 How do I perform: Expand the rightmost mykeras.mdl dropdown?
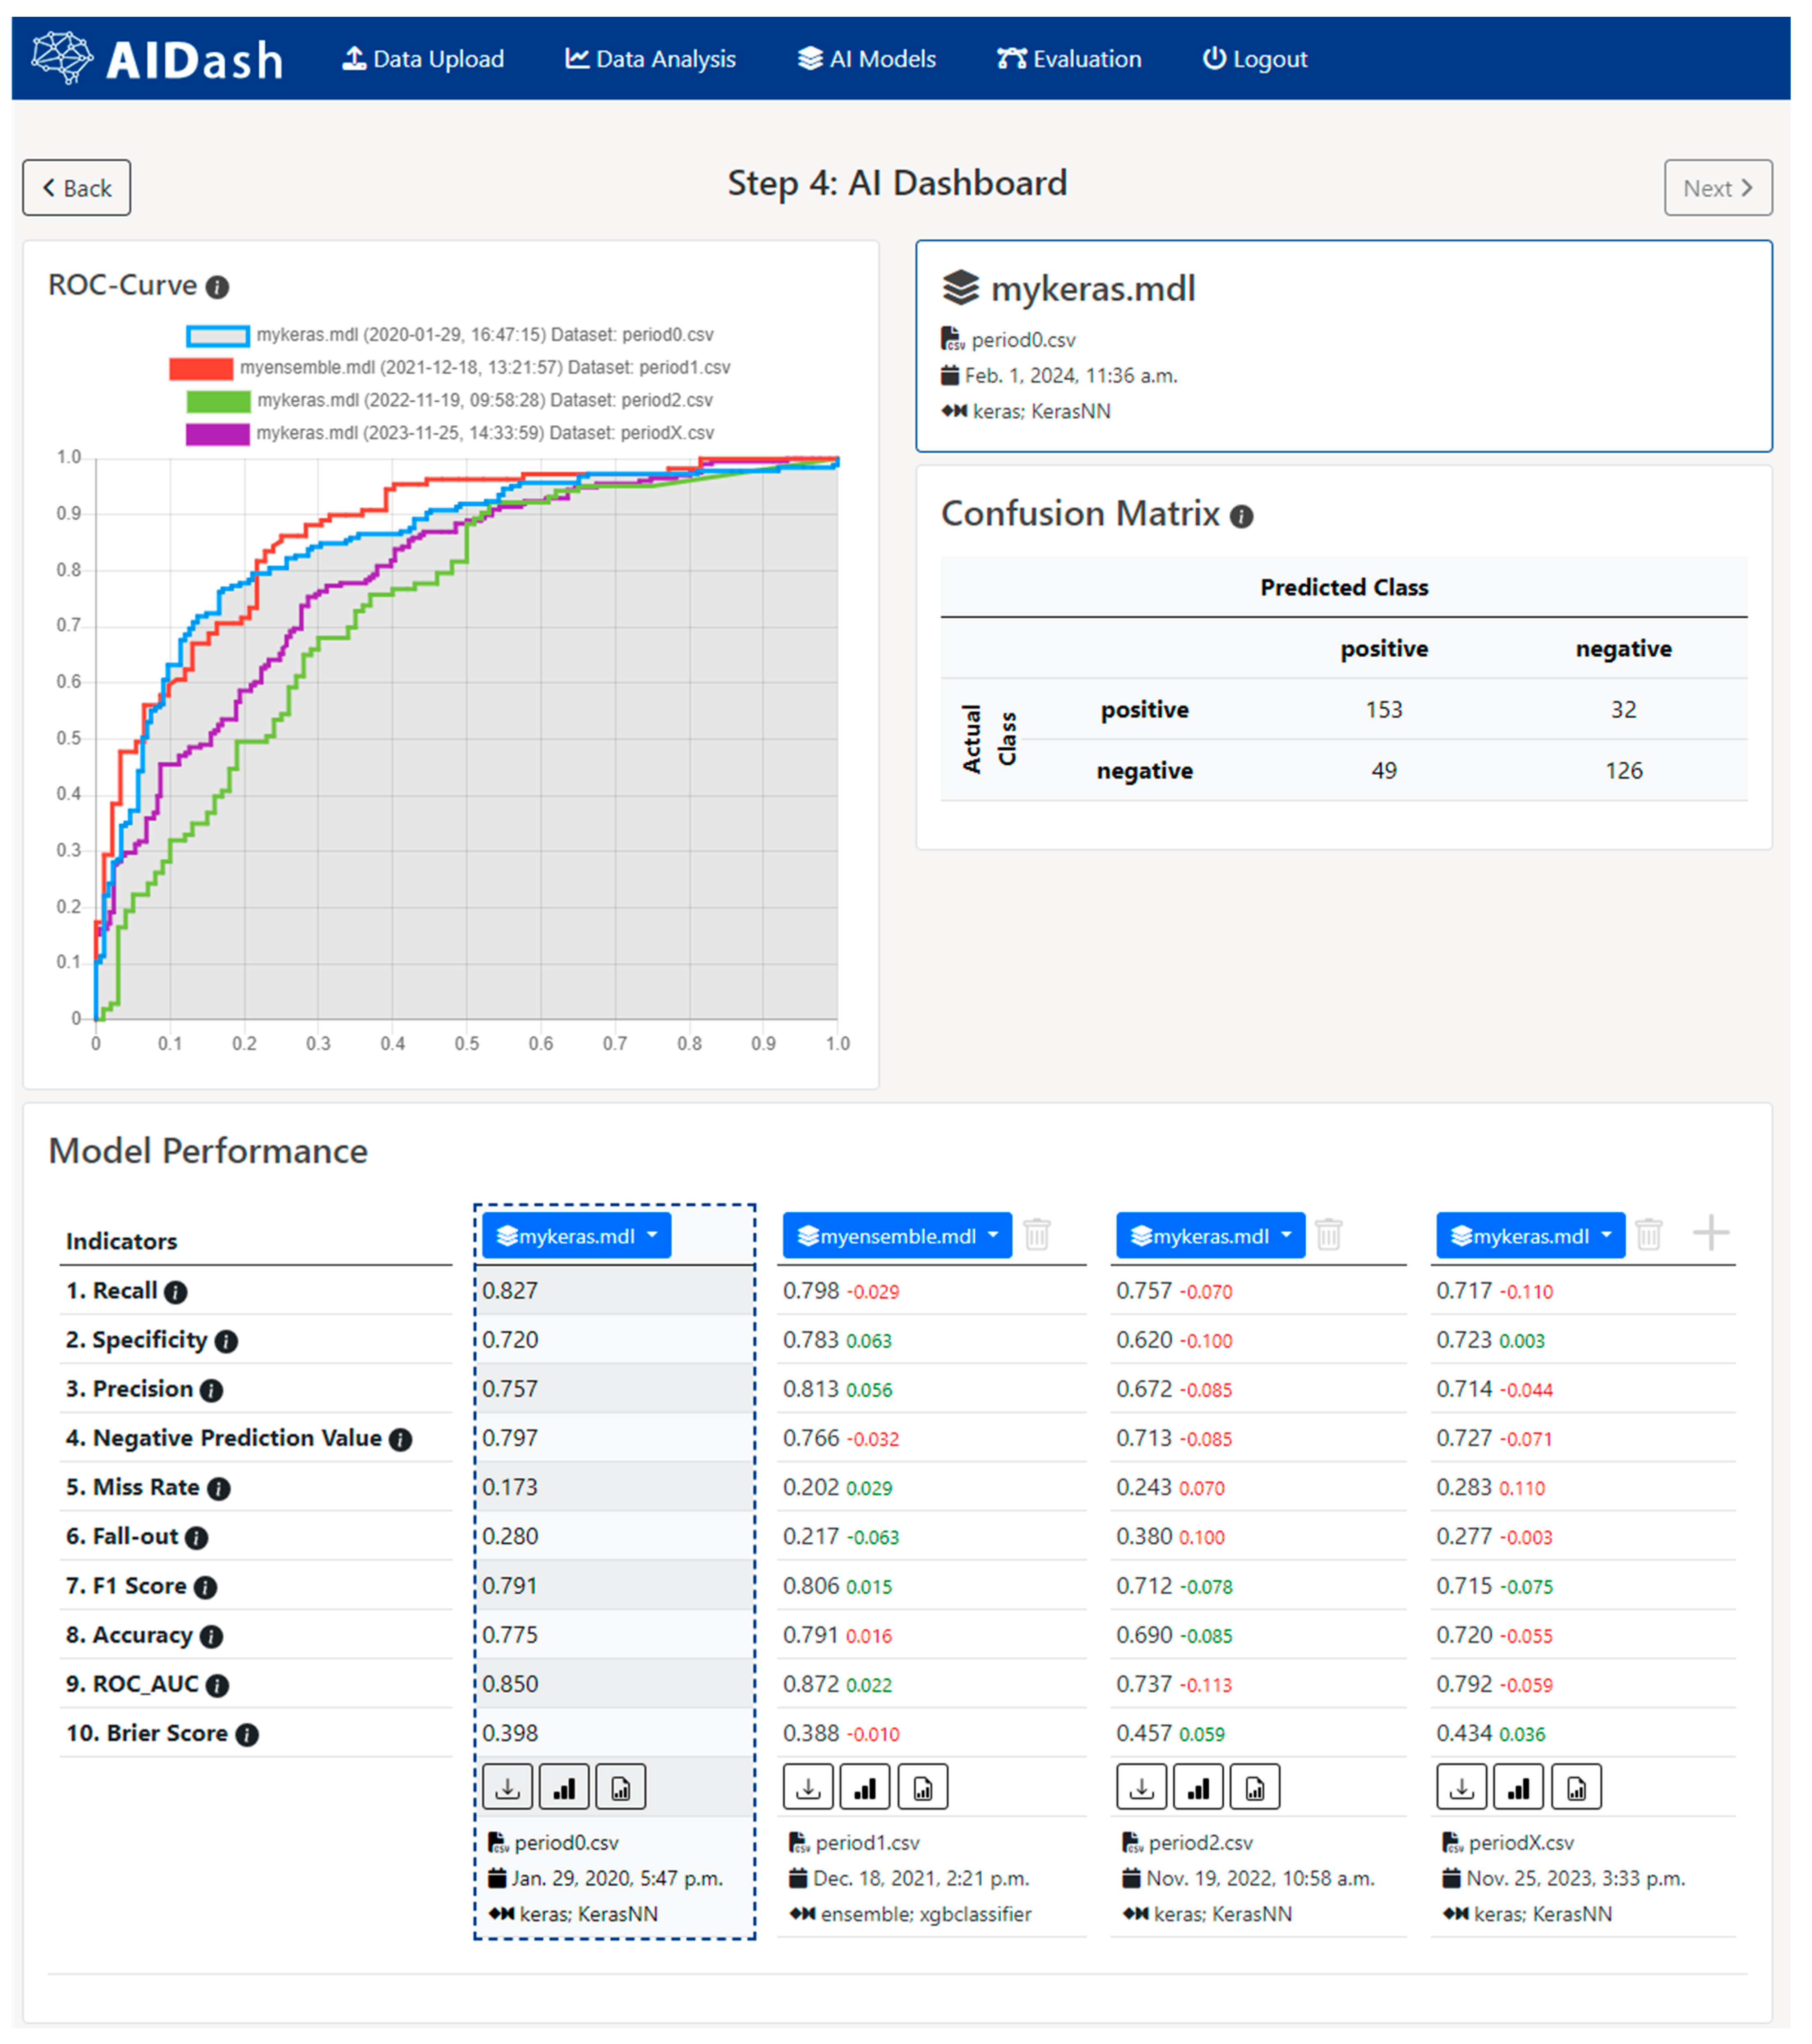point(1530,1236)
